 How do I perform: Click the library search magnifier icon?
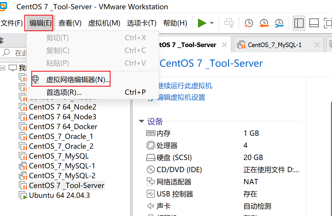(6, 52)
